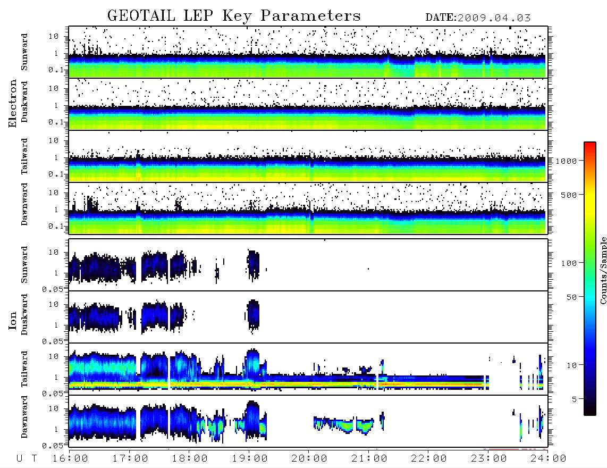Click the U T time-axis label
Viewport: 607px width, 468px height.
27,459
